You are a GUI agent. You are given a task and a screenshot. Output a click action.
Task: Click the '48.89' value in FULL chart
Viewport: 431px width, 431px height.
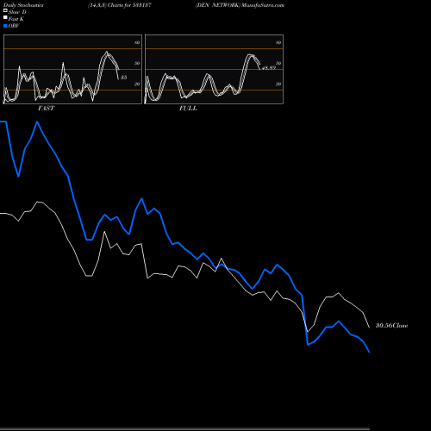click(269, 68)
